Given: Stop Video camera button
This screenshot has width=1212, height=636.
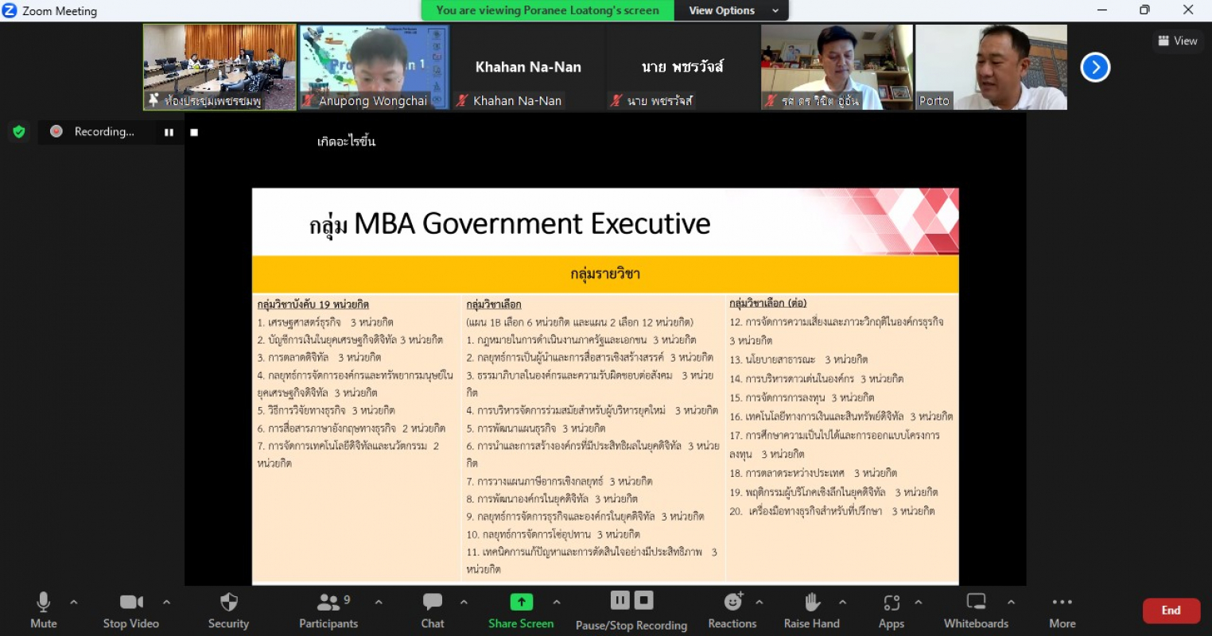Looking at the screenshot, I should 131,611.
